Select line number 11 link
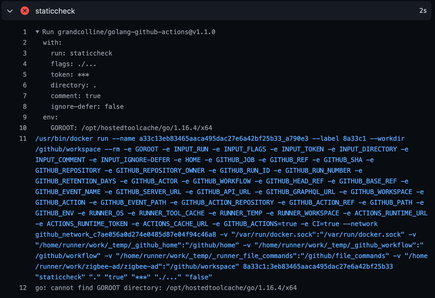The image size is (435, 298). click(23, 139)
